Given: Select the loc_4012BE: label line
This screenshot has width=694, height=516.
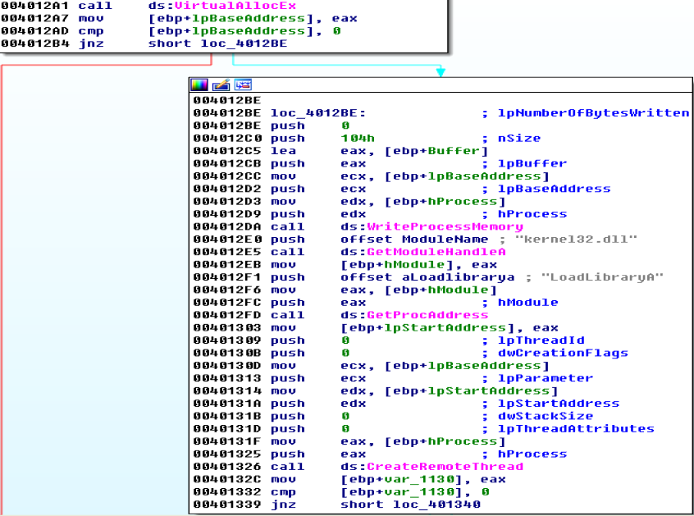Looking at the screenshot, I should [318, 113].
